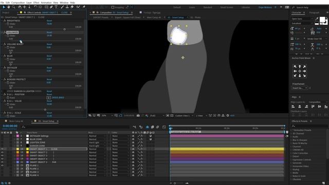This screenshot has height=185, width=329.
Task: Select the Eraser tool
Action: pyautogui.click(x=72, y=7)
